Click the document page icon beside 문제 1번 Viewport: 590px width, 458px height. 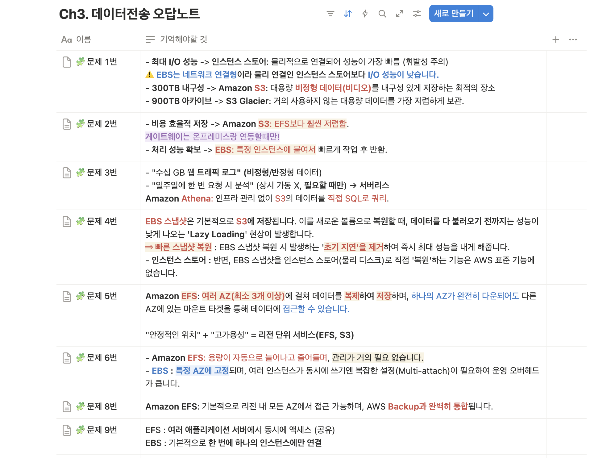[66, 61]
